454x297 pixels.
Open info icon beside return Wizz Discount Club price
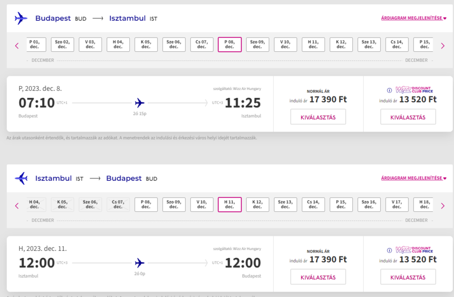pos(389,250)
